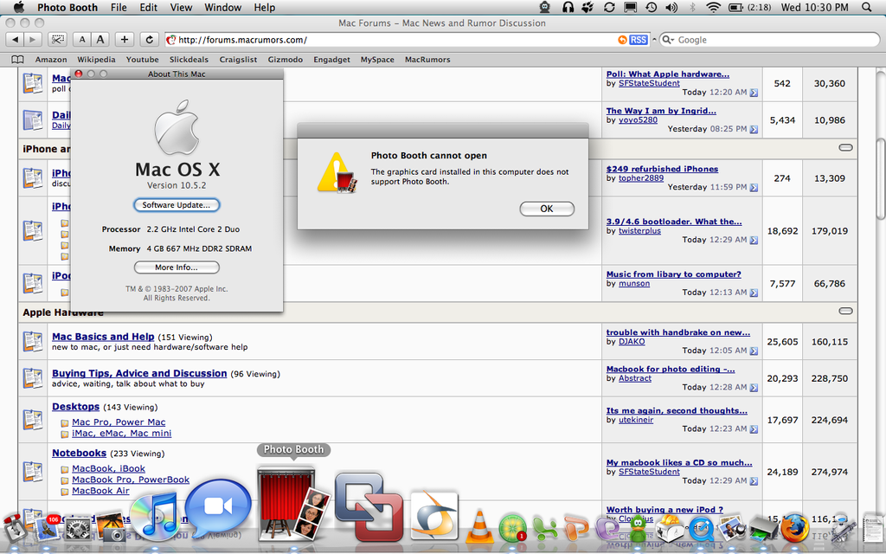Viewport: 886px width, 554px height.
Task: Open Mac Basics and Help forum
Action: [103, 337]
